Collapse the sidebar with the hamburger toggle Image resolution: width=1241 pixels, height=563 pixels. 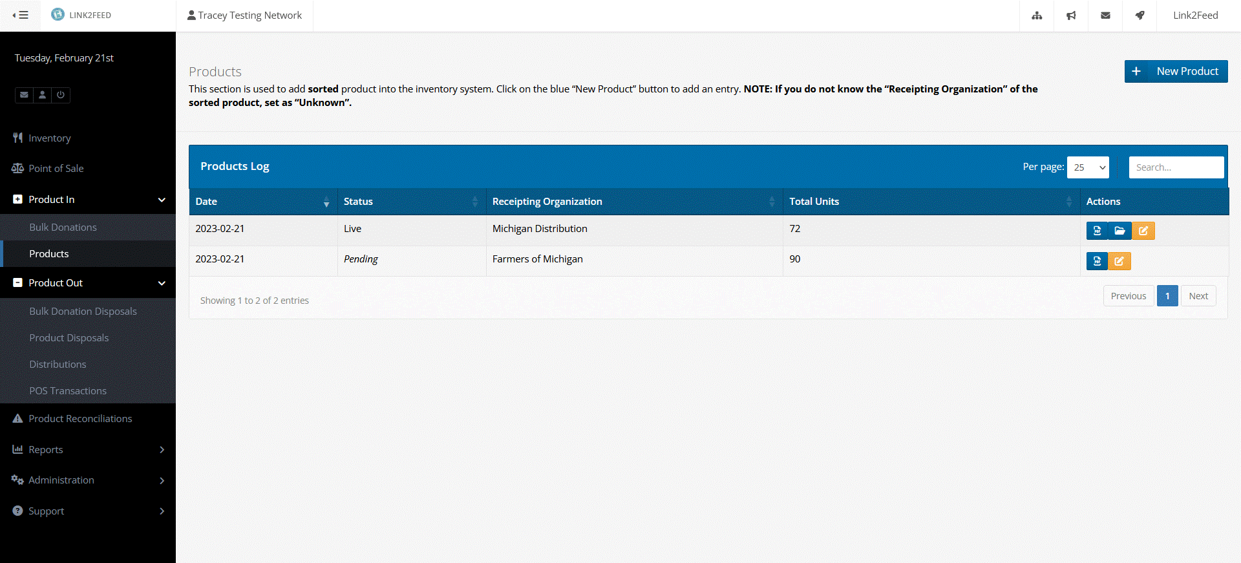click(20, 15)
